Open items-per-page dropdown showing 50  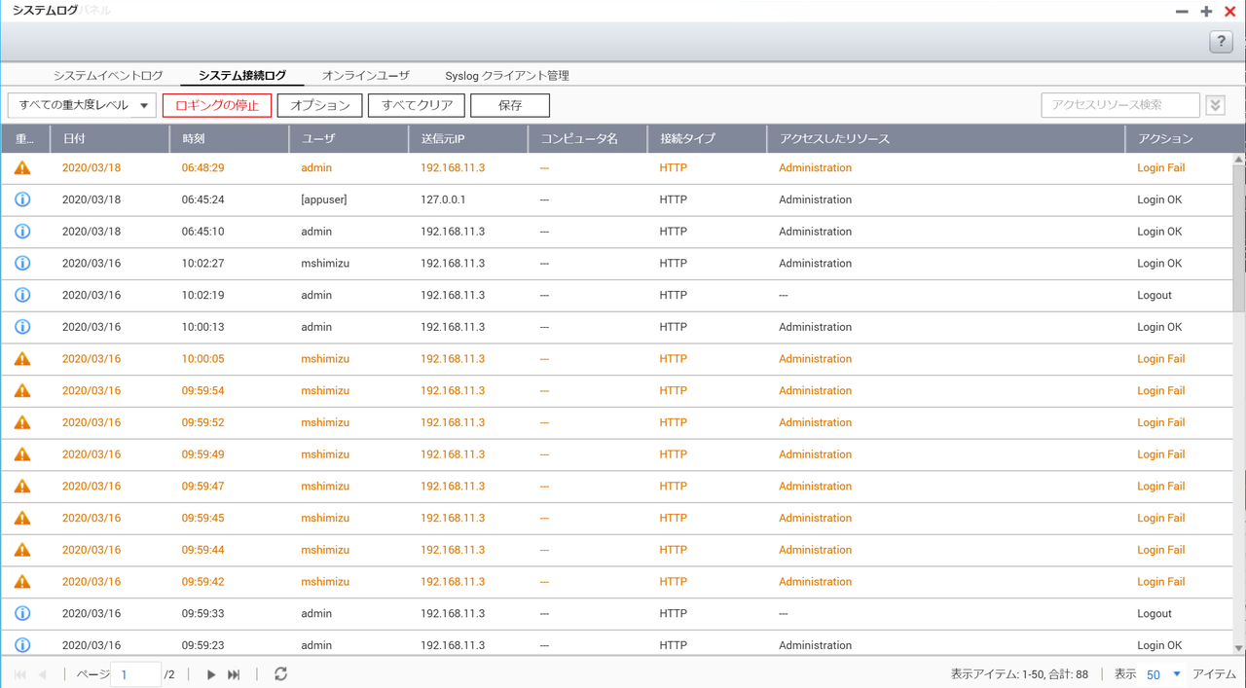click(1163, 674)
